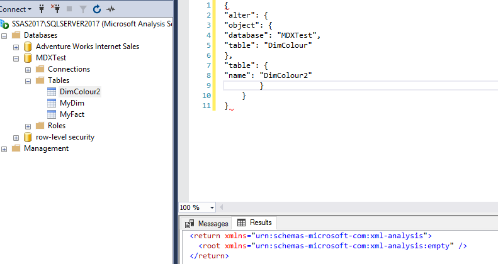Image resolution: width=498 pixels, height=264 pixels.
Task: Click the Databases folder icon
Action: tap(16, 35)
